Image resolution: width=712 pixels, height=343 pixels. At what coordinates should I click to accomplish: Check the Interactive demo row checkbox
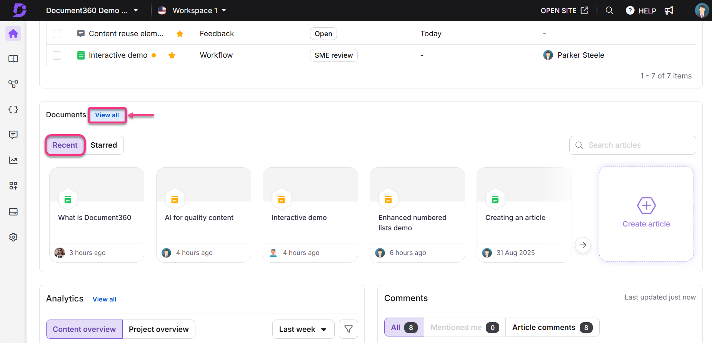57,55
